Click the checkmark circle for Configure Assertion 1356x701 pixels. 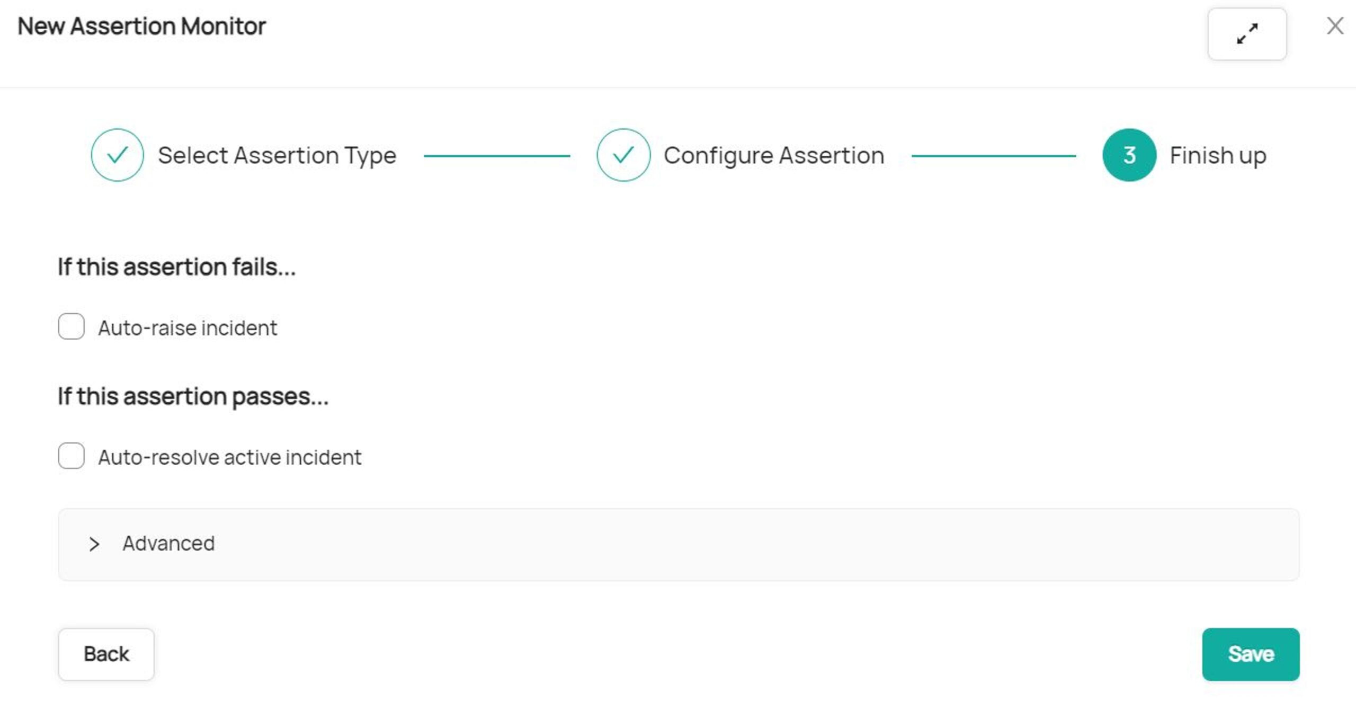coord(623,155)
